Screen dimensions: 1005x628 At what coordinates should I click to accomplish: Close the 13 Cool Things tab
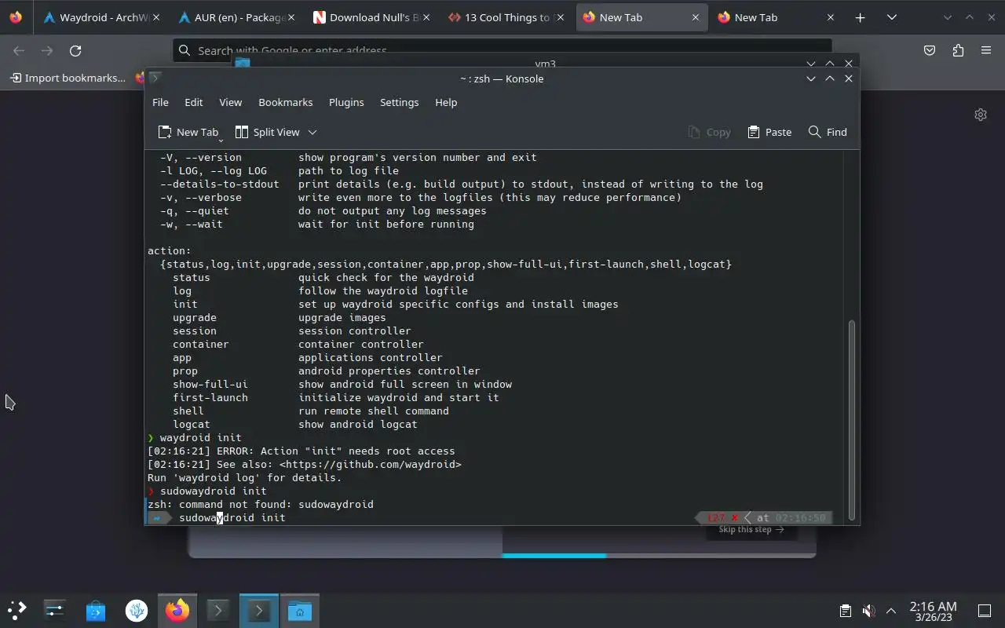click(561, 17)
